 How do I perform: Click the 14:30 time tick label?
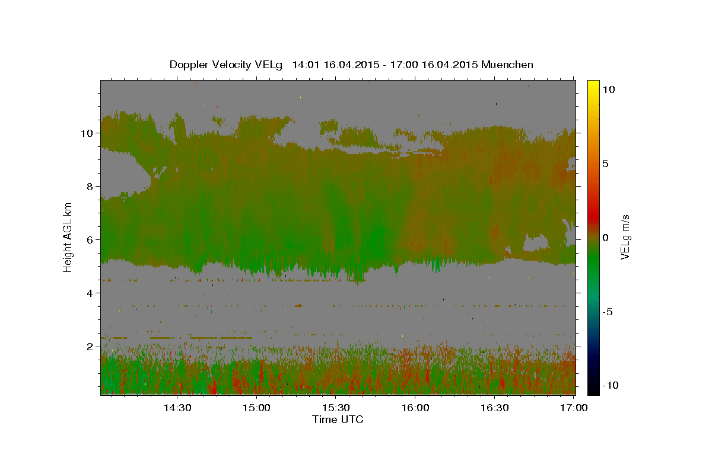click(177, 408)
